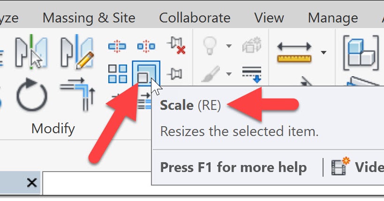Click the Rotate tool icon

pyautogui.click(x=32, y=96)
